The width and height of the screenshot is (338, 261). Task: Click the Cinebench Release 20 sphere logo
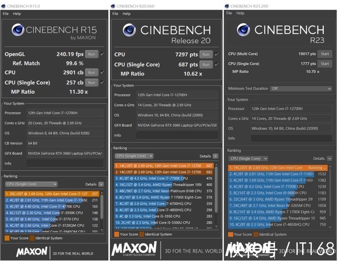tap(129, 30)
